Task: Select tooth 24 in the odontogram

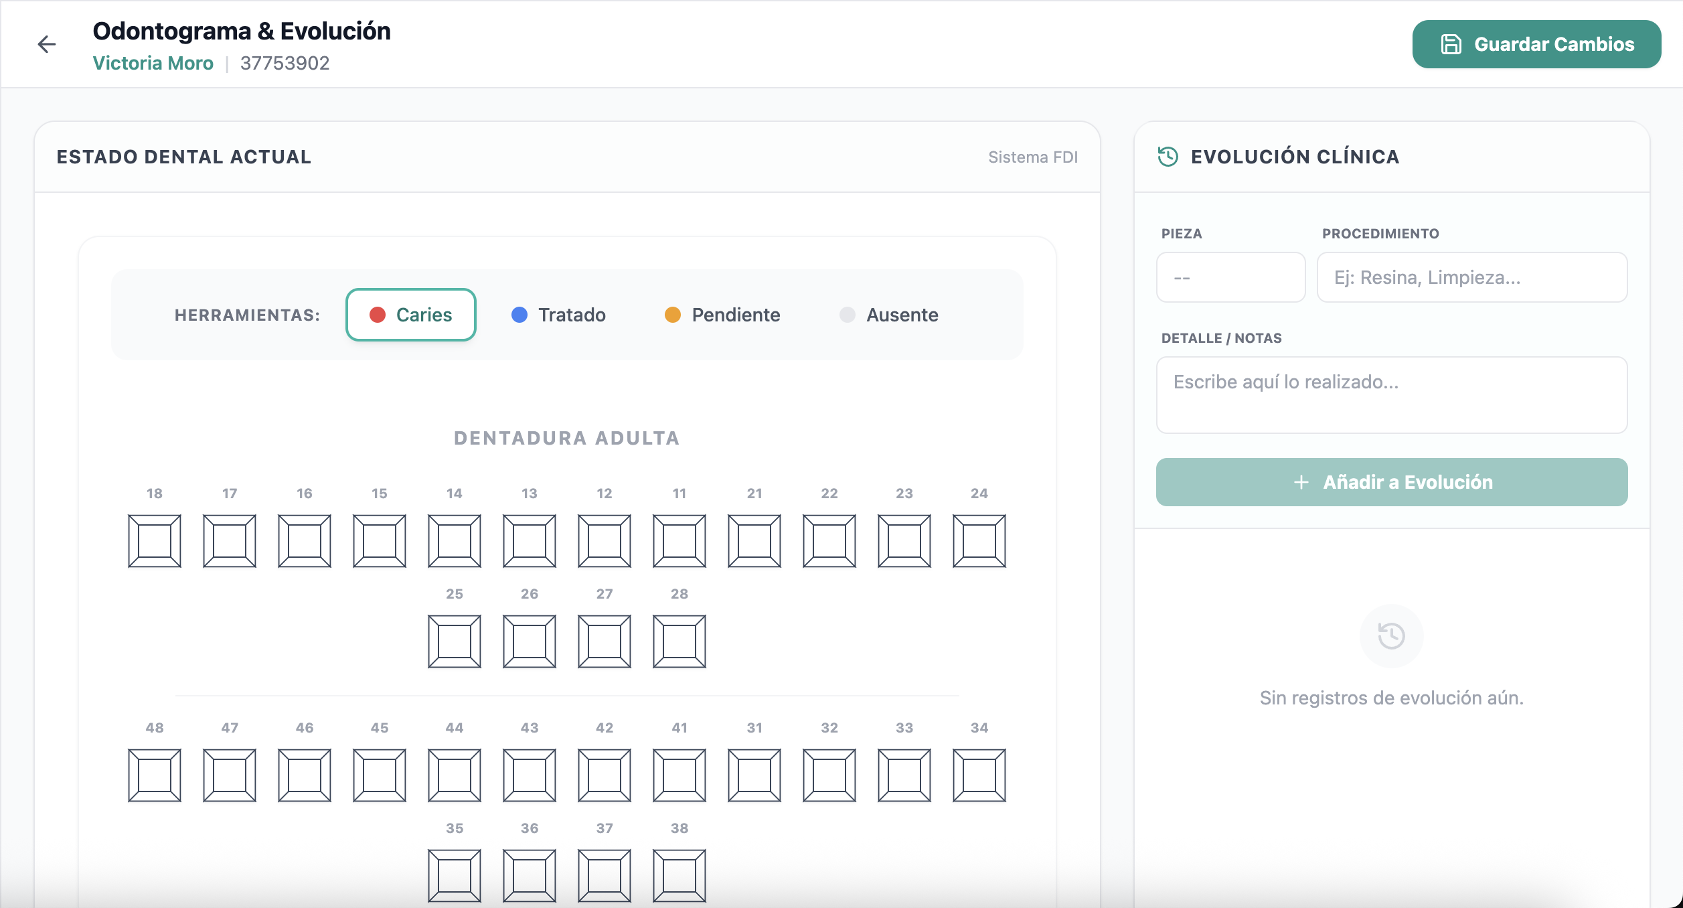Action: pyautogui.click(x=979, y=541)
